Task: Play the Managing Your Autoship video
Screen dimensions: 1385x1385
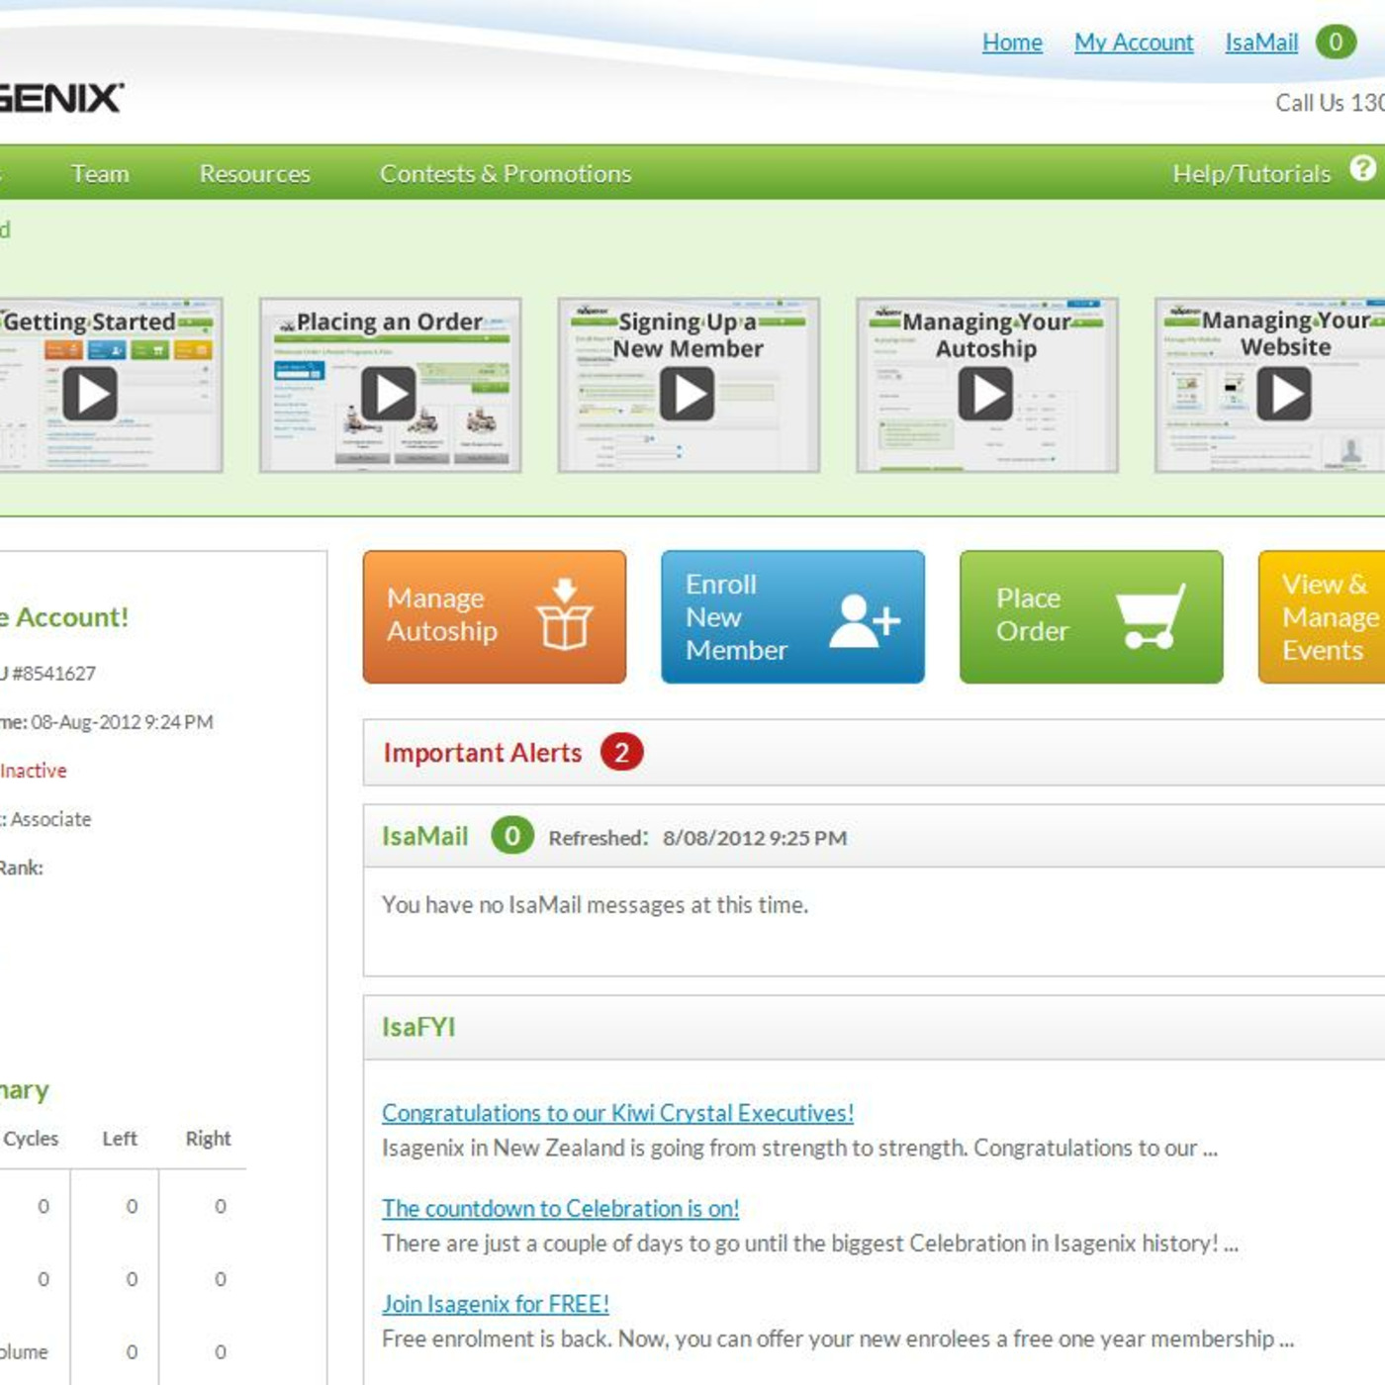Action: pos(986,394)
